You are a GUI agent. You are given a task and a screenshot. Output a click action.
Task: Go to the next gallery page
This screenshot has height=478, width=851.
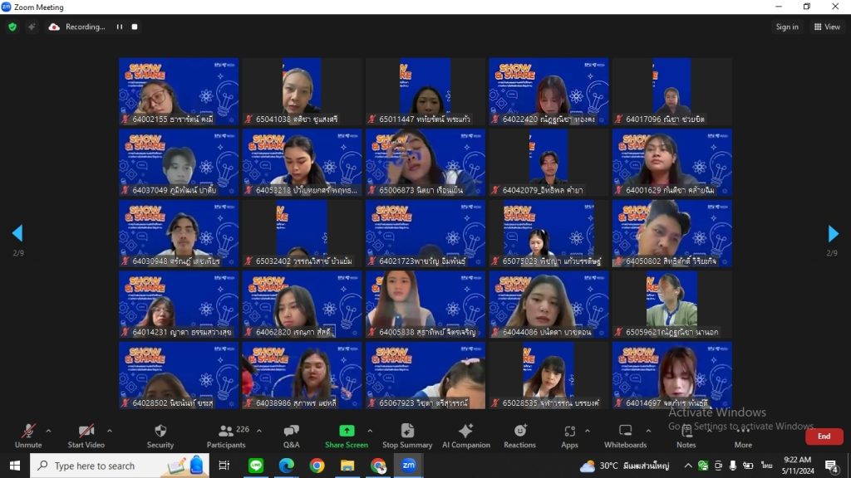833,233
